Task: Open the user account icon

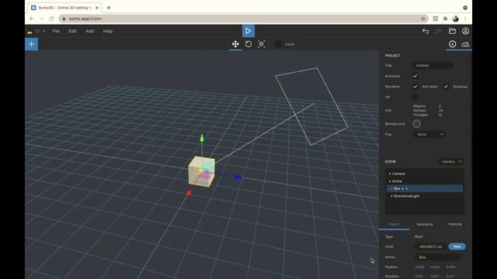Action: [465, 31]
